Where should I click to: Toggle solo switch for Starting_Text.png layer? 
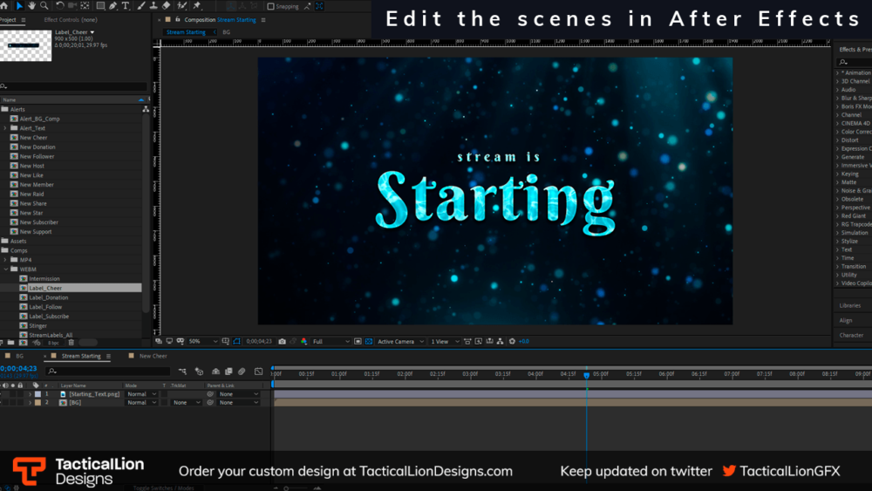tap(13, 393)
